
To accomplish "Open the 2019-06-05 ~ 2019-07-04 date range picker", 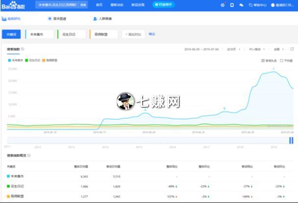I will tap(201, 49).
